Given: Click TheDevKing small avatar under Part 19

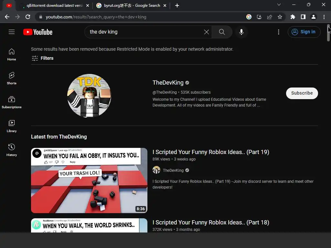Looking at the screenshot, I should point(156,170).
